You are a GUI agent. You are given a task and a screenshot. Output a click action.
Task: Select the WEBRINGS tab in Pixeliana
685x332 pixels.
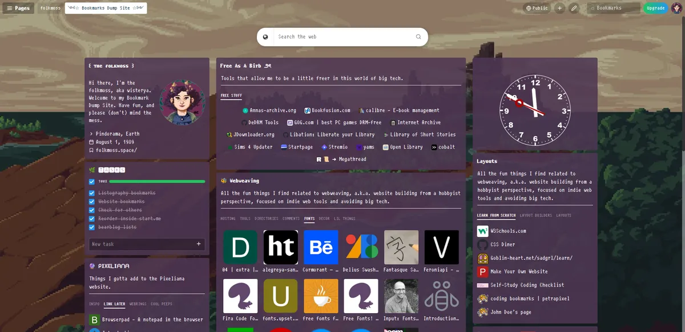[x=138, y=304]
